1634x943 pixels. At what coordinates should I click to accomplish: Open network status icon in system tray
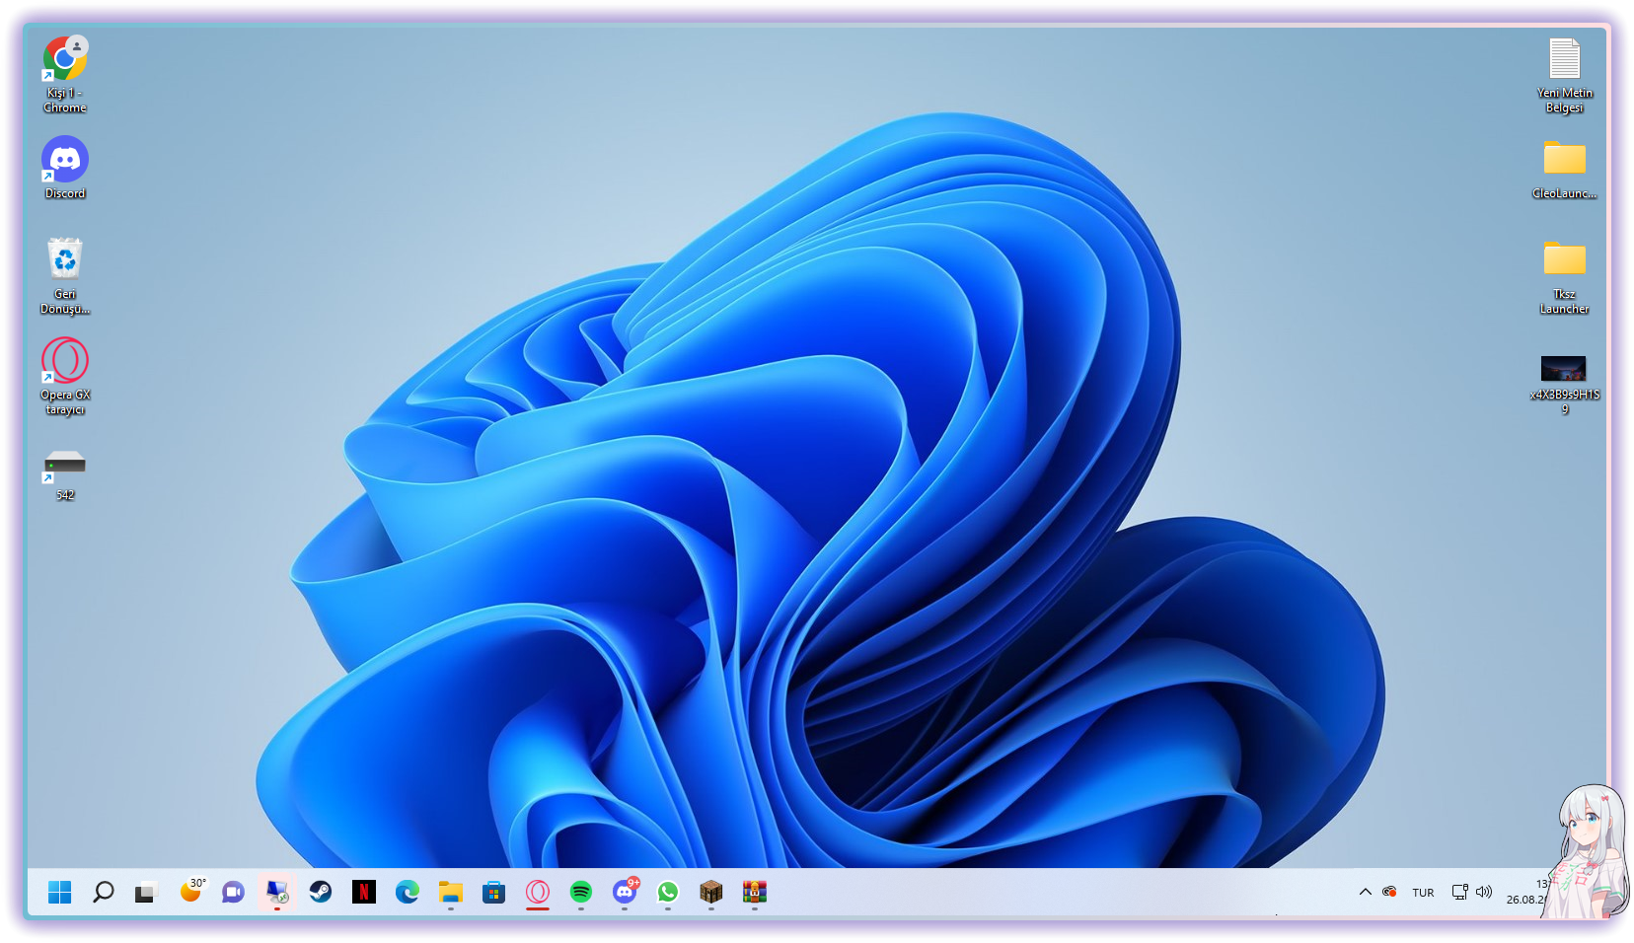click(x=1460, y=892)
